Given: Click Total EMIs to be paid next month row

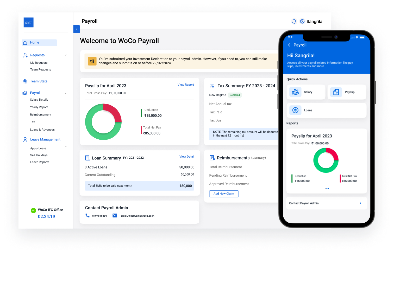Looking at the screenshot, I should (139, 186).
